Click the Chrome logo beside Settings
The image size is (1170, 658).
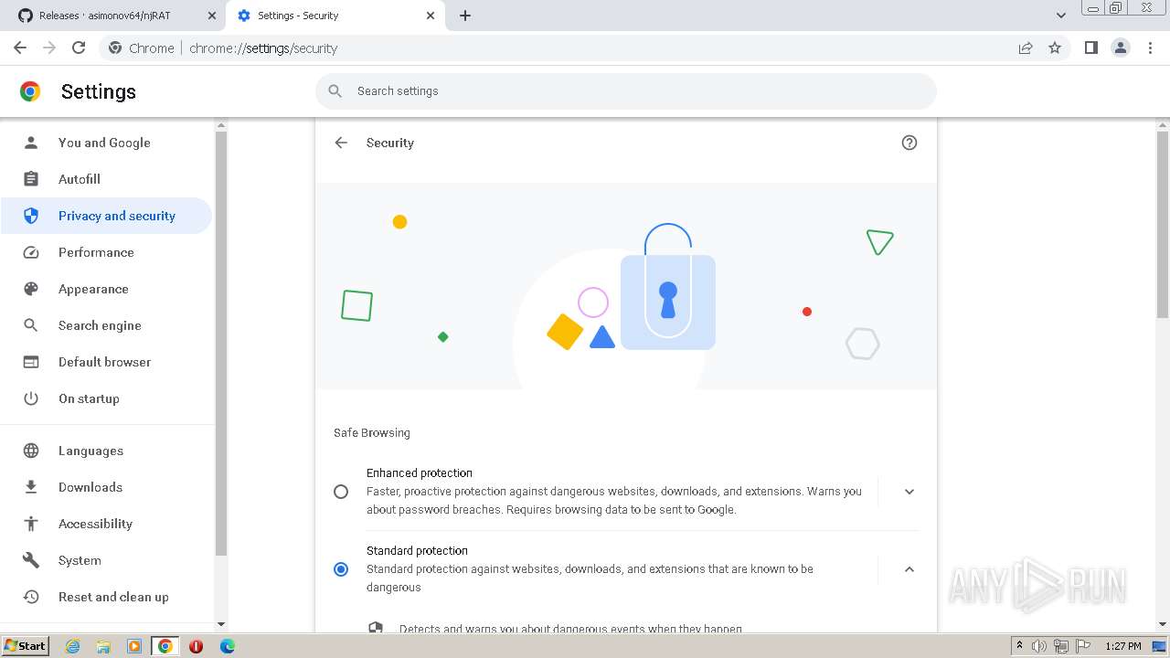click(30, 91)
